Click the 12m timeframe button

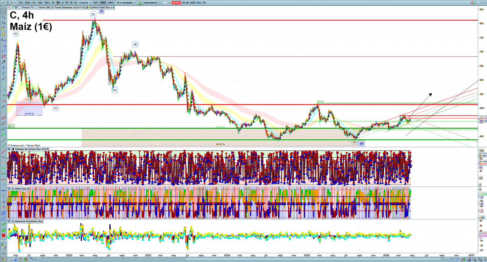click(x=40, y=3)
